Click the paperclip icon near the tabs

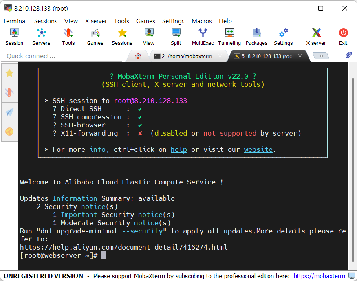click(x=348, y=55)
